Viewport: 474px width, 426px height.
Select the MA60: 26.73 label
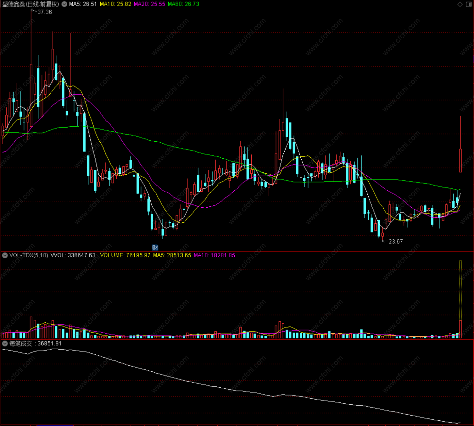point(183,4)
